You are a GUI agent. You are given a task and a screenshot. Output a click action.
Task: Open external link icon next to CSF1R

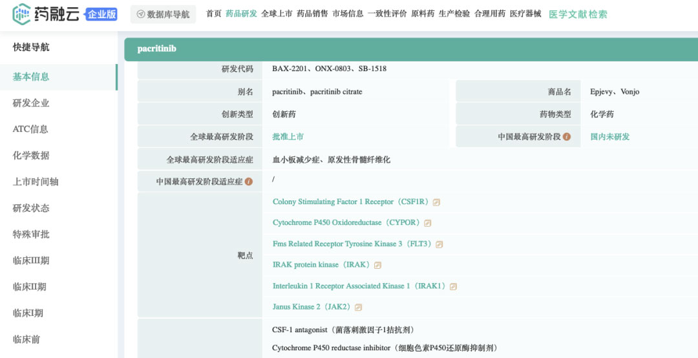point(437,202)
